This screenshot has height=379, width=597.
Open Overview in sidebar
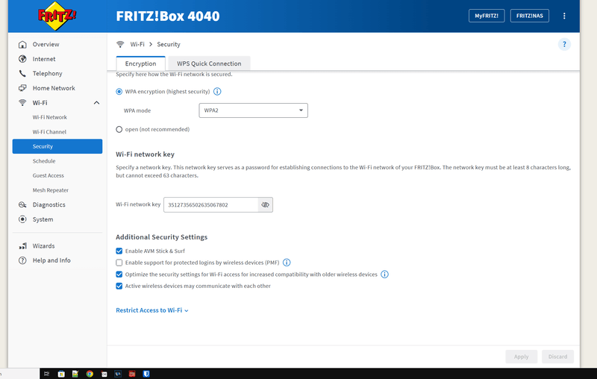(x=46, y=45)
